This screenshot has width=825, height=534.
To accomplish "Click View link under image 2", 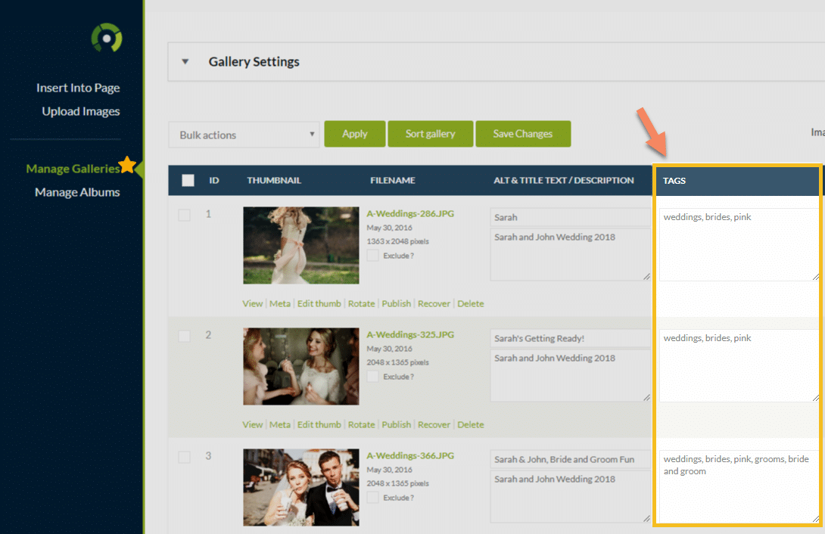I will coord(253,424).
